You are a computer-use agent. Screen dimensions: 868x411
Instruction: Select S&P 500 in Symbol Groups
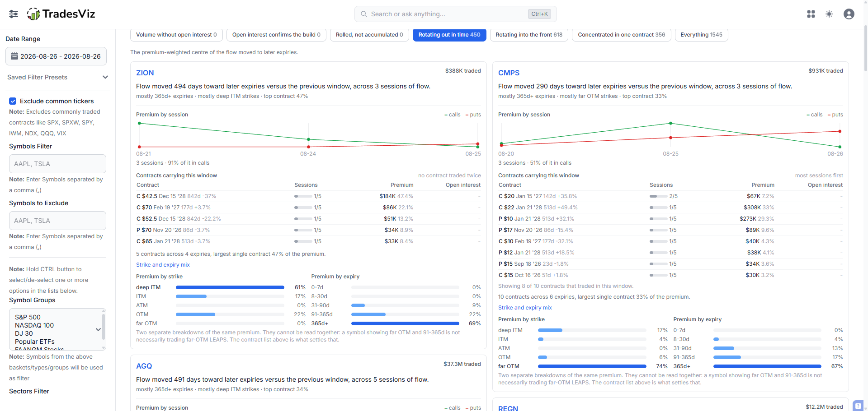(x=28, y=317)
